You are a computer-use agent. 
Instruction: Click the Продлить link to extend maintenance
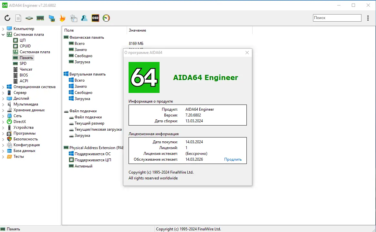tap(233, 159)
